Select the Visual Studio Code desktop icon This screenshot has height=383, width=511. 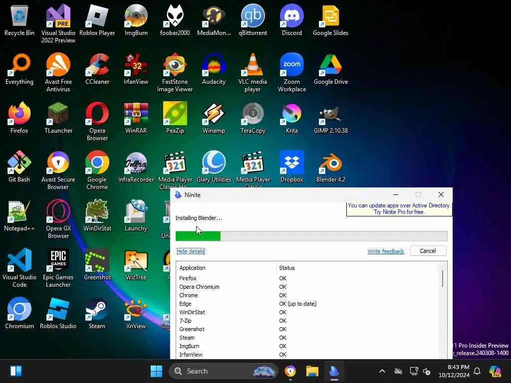19,268
